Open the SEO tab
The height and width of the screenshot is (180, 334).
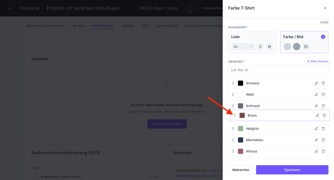[145, 26]
